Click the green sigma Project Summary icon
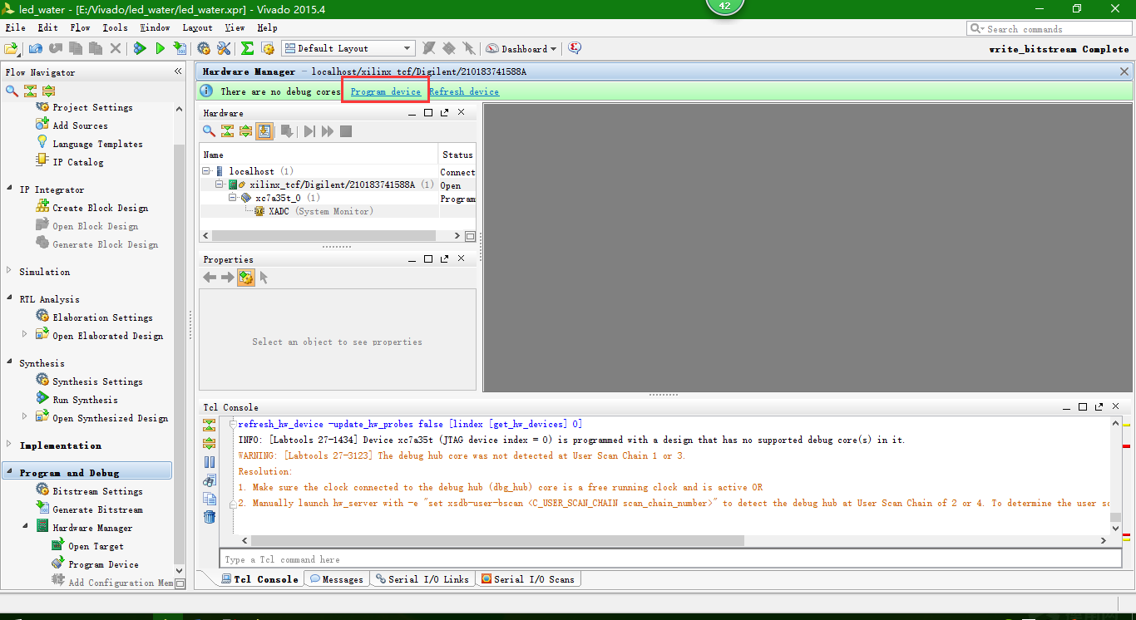 click(x=247, y=49)
